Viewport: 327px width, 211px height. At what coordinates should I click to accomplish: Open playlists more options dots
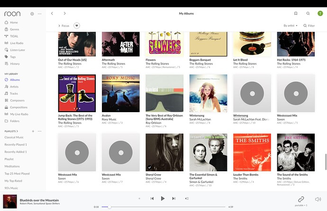click(40, 132)
